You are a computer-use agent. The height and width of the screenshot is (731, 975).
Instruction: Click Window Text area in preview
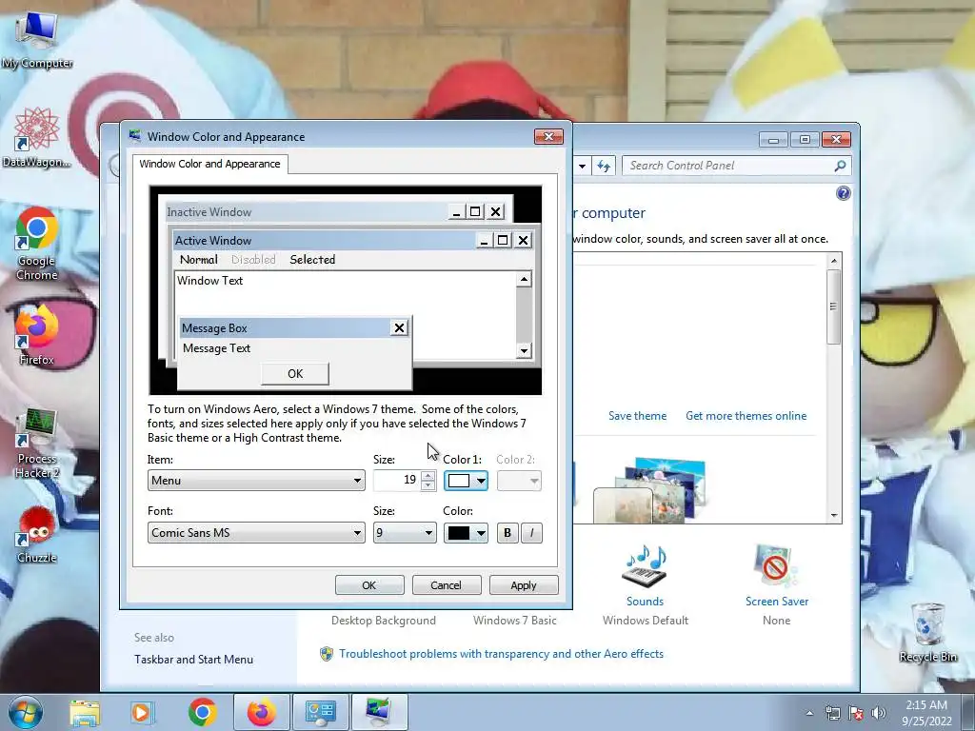coord(210,281)
